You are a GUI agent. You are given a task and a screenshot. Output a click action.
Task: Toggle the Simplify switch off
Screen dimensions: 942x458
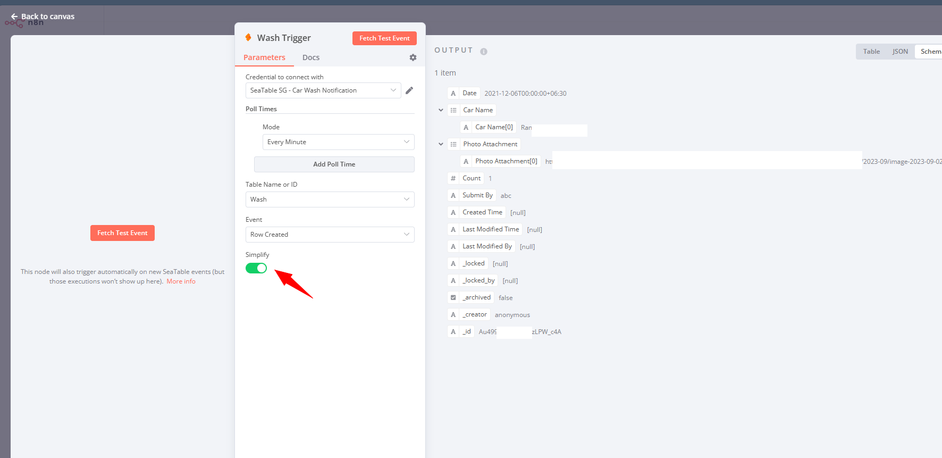256,268
